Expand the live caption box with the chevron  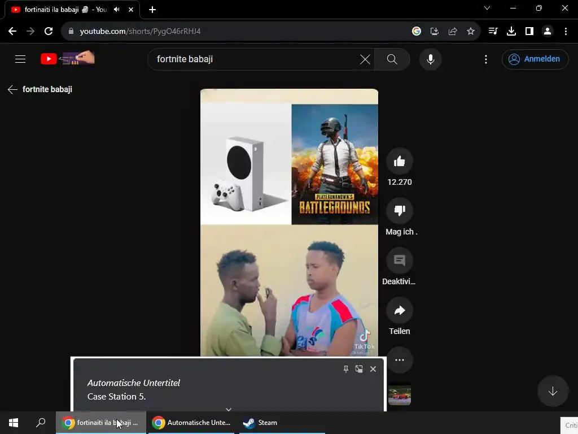click(x=229, y=409)
